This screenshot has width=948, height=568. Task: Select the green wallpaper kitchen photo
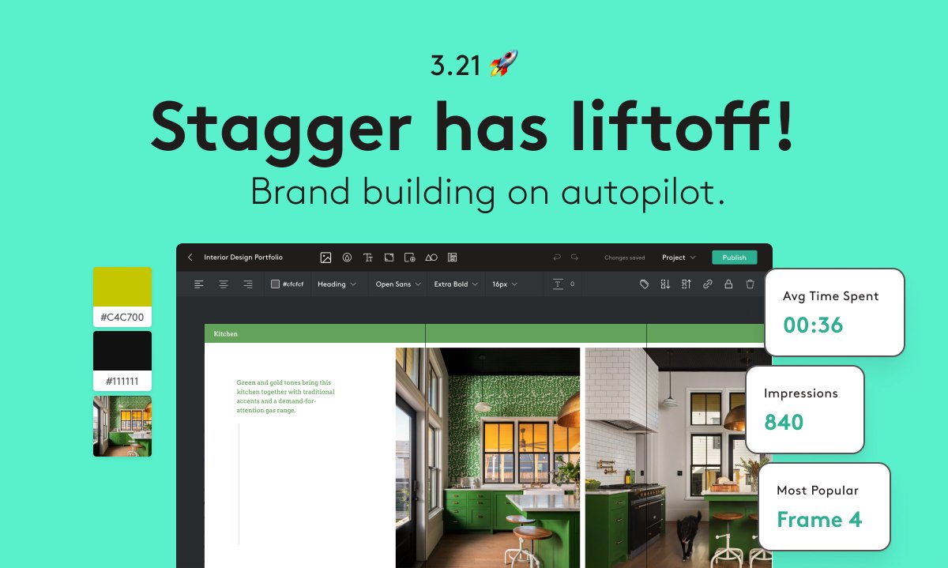(487, 457)
